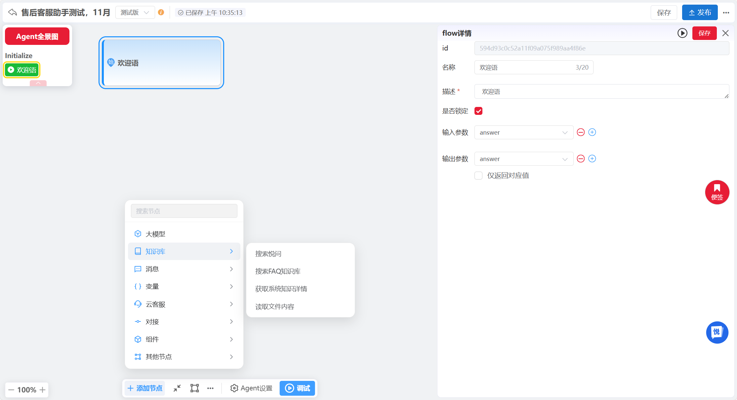
Task: Click the blue 发布 publish button
Action: (x=700, y=13)
